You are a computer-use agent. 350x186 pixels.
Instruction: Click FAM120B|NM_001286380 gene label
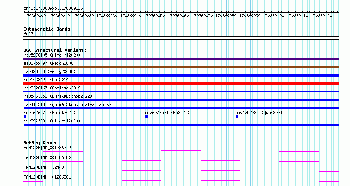(x=47, y=157)
